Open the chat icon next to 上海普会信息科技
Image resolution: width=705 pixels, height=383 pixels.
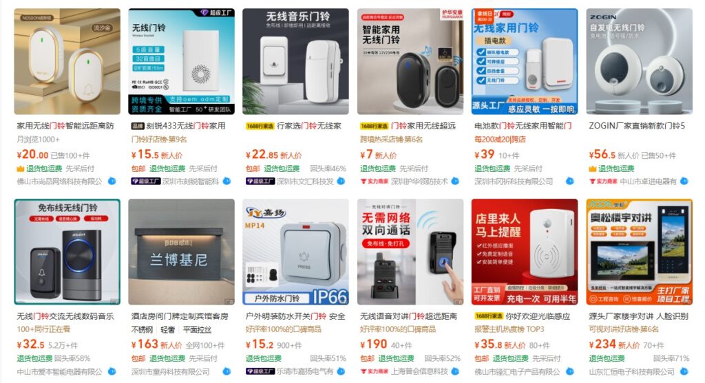click(456, 372)
